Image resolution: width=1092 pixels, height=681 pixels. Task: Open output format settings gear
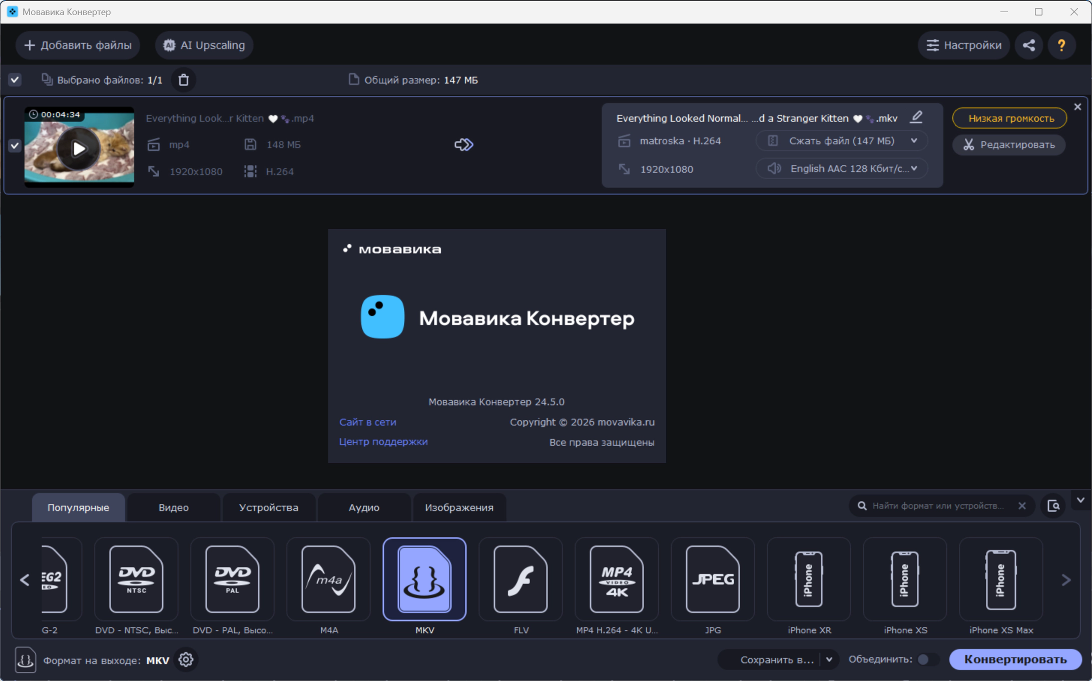coord(186,660)
